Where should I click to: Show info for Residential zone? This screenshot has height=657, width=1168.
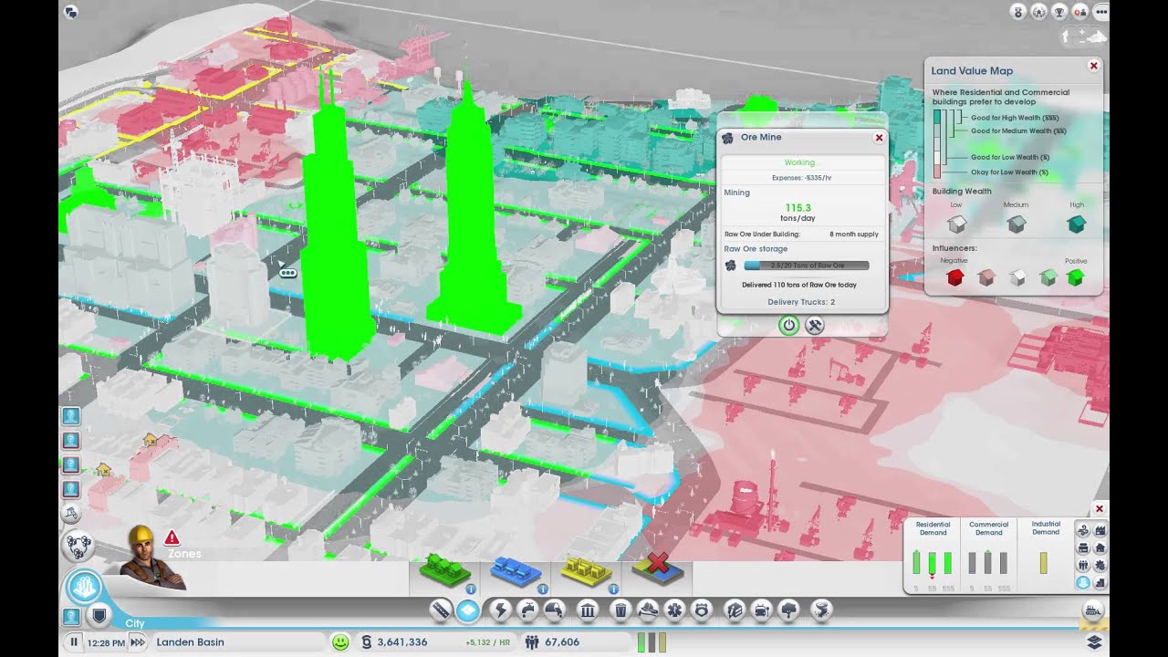[471, 589]
